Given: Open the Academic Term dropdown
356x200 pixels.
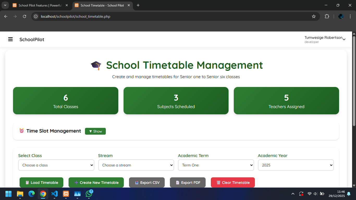Looking at the screenshot, I should click(x=216, y=165).
